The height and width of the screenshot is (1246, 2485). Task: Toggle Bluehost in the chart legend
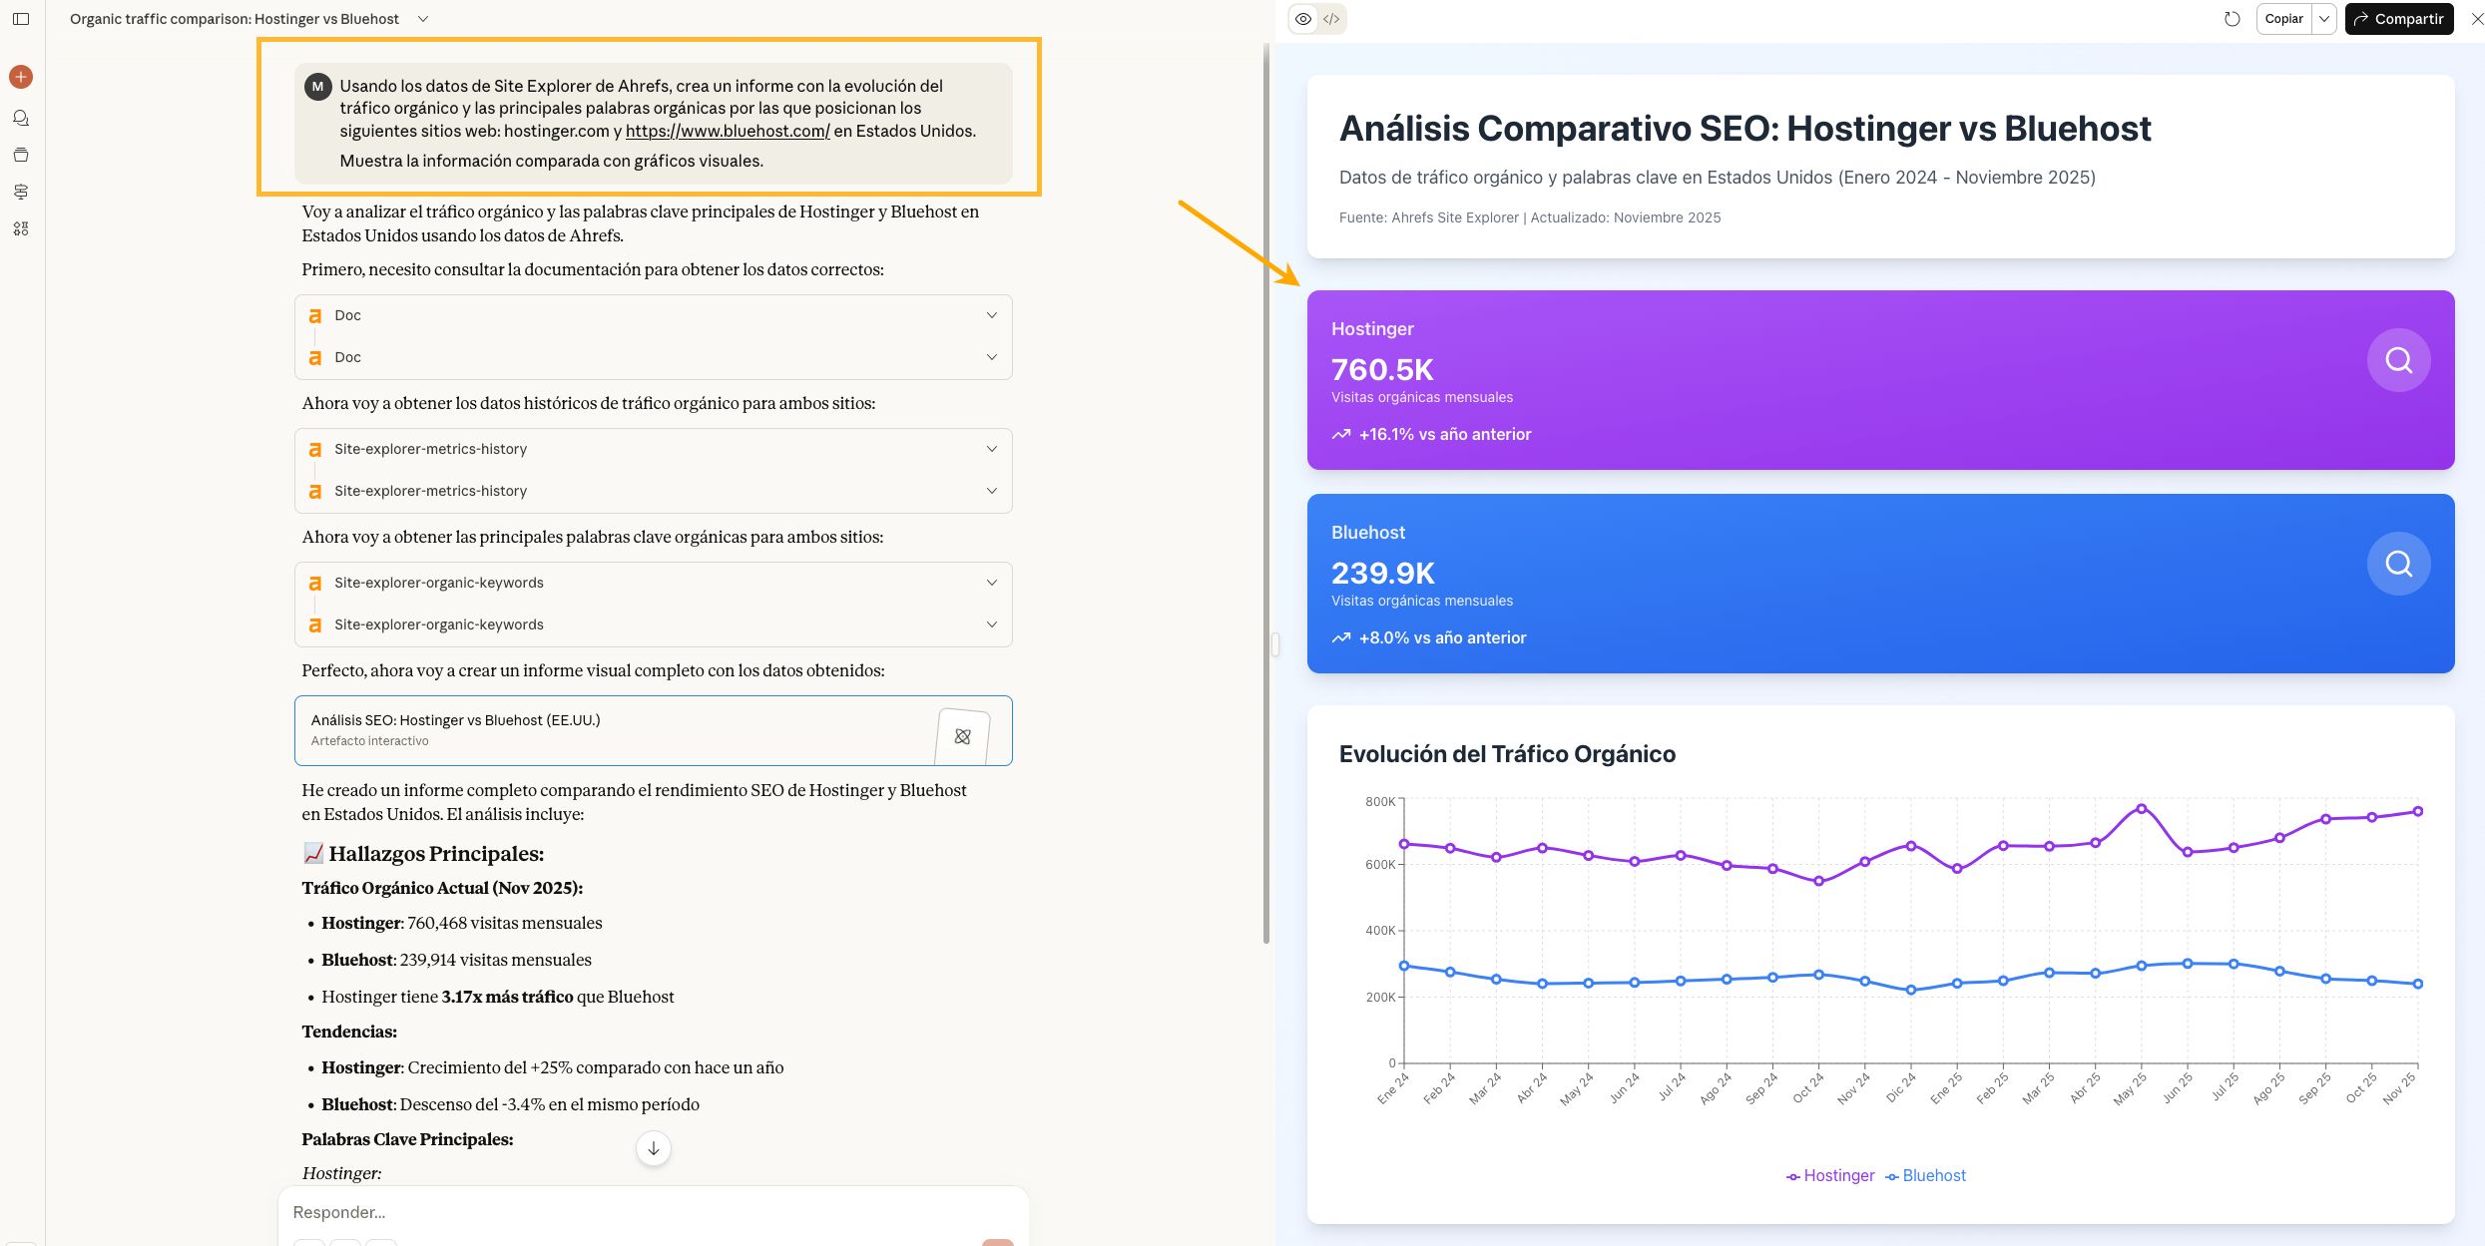[x=1925, y=1175]
